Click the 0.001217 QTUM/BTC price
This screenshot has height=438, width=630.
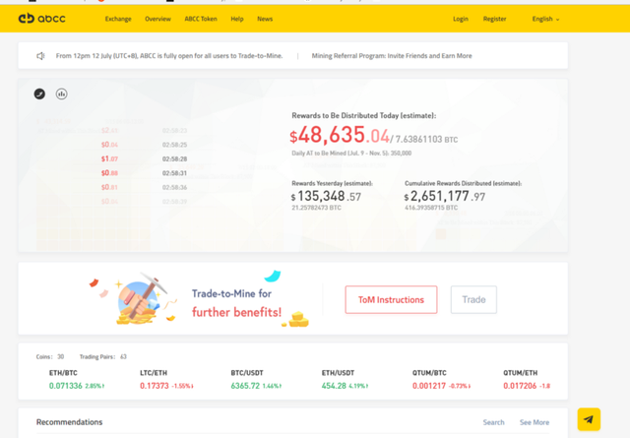[429, 386]
